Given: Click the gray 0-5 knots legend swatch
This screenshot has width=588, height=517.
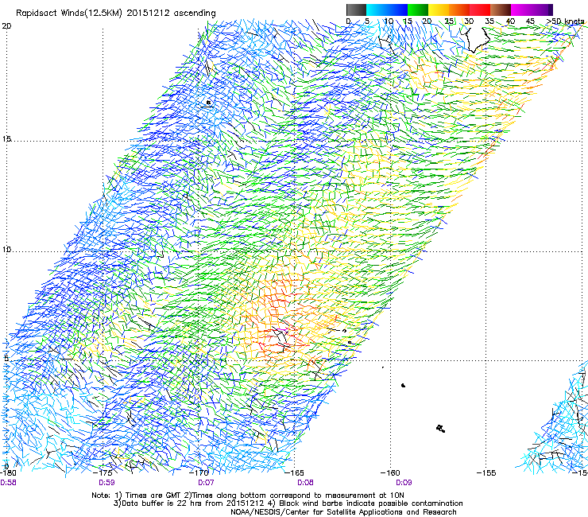Looking at the screenshot, I should [x=356, y=10].
